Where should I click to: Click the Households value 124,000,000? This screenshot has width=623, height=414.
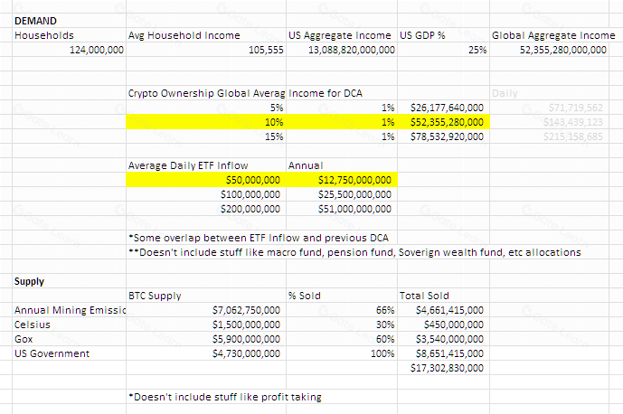pos(69,50)
